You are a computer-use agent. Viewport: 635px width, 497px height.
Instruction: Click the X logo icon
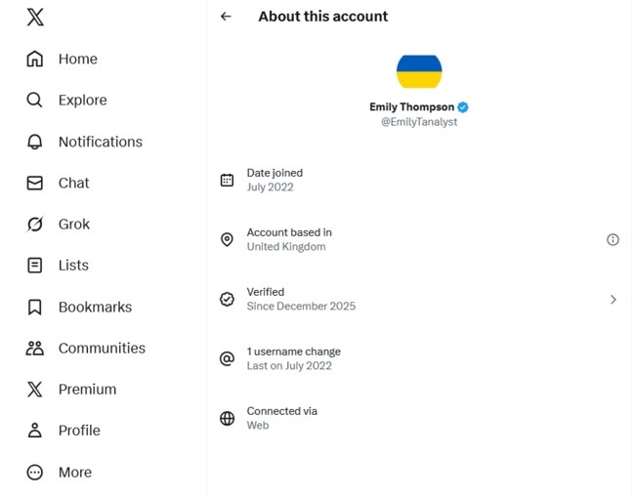coord(35,18)
